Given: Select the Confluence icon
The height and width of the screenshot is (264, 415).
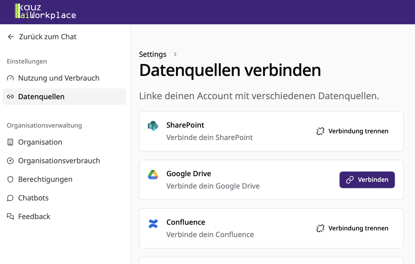Looking at the screenshot, I should (x=153, y=223).
